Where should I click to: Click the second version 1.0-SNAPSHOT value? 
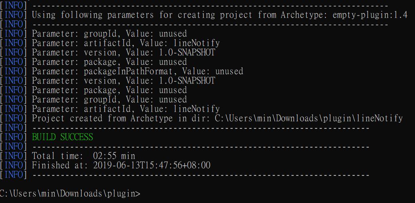pyautogui.click(x=187, y=81)
